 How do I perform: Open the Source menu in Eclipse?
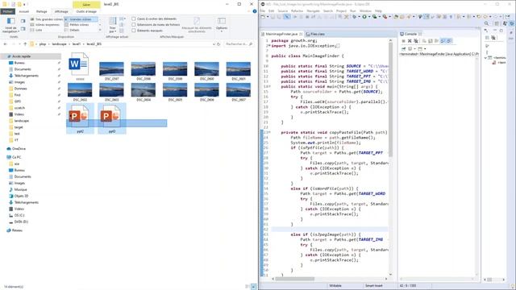pyautogui.click(x=282, y=10)
